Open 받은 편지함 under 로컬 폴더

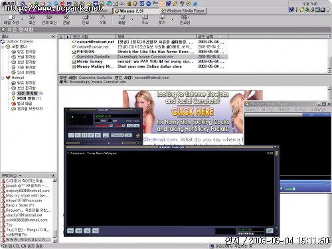pos(24,52)
